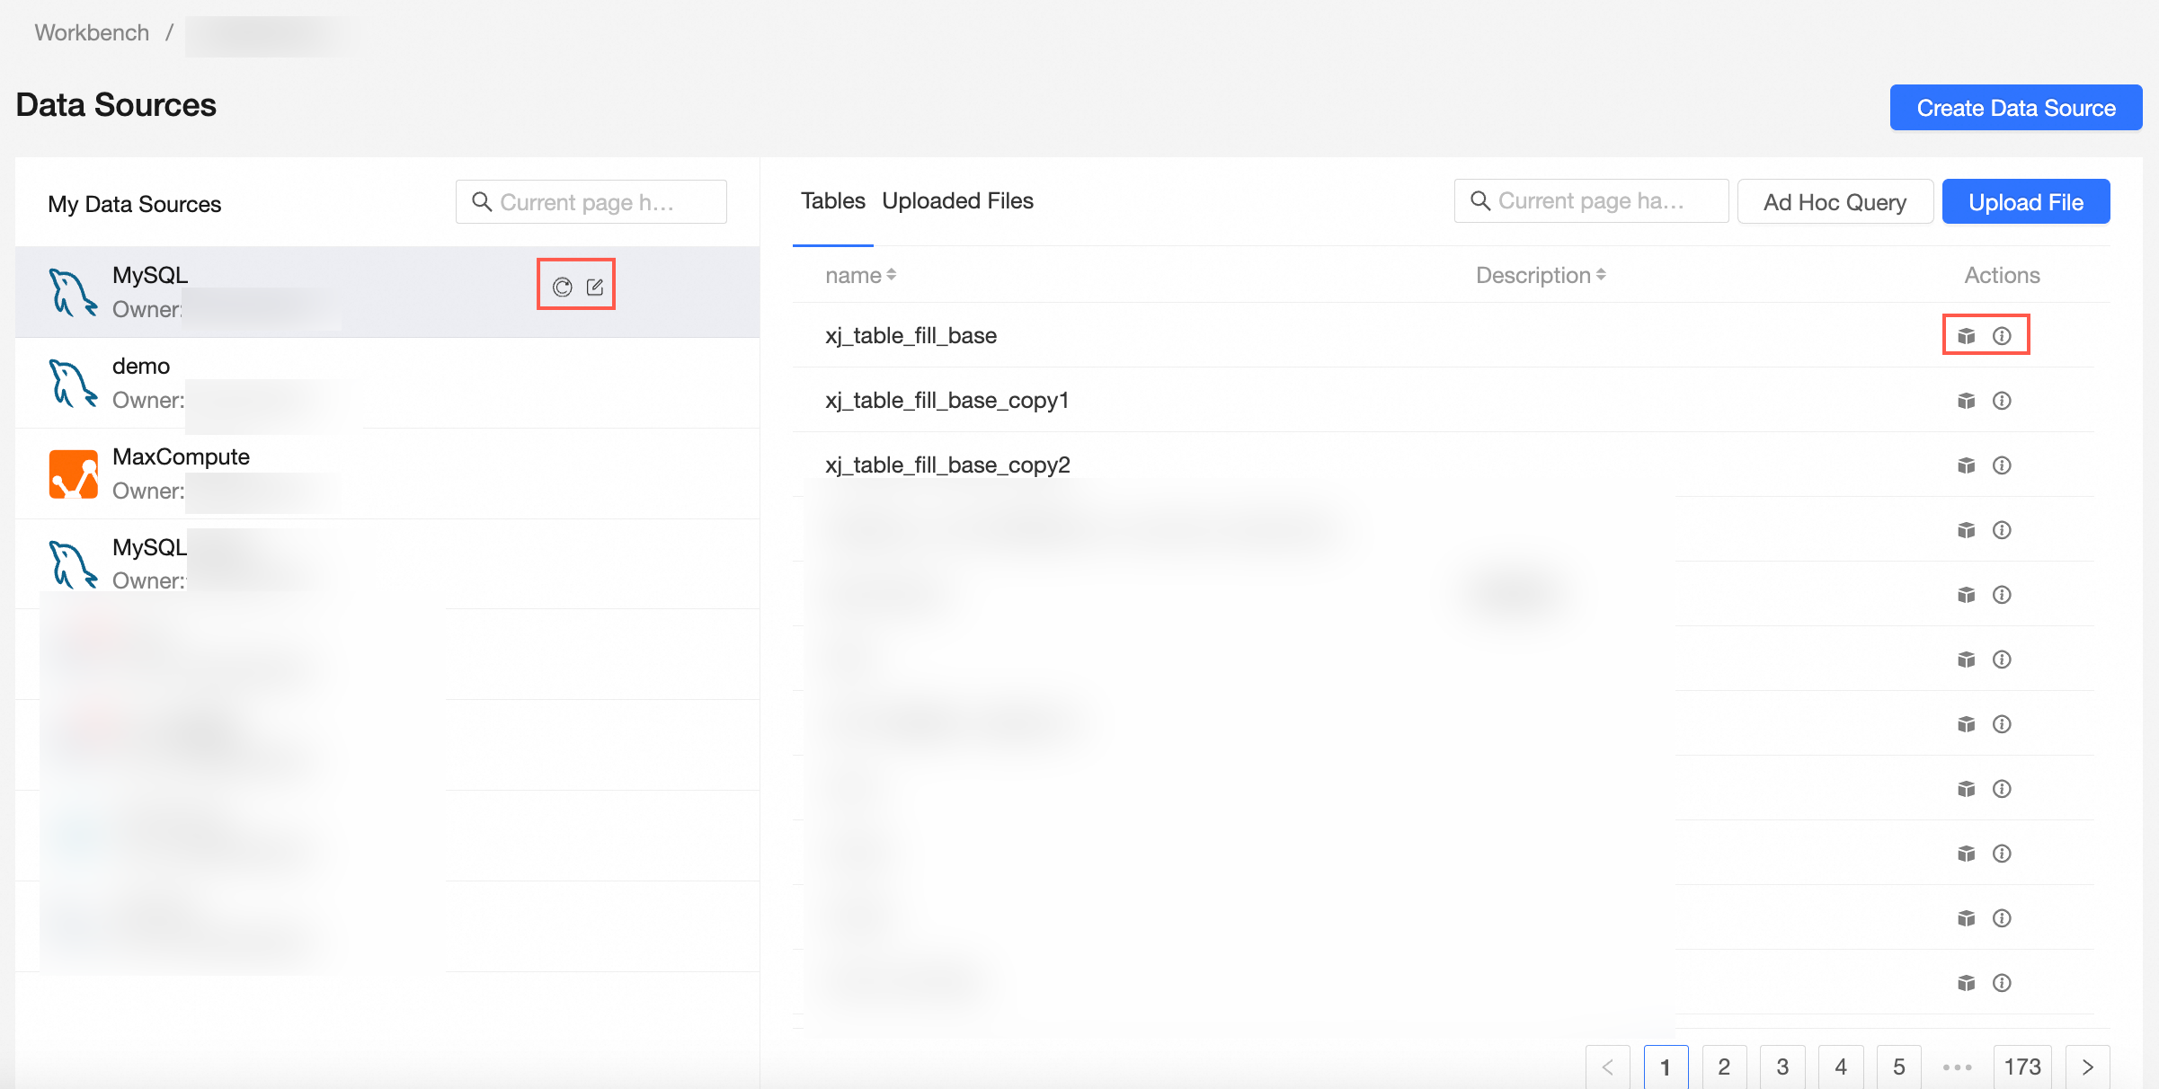Click cube icon for xj_table_fill_base_copy2
The image size is (2159, 1089).
pos(1966,465)
